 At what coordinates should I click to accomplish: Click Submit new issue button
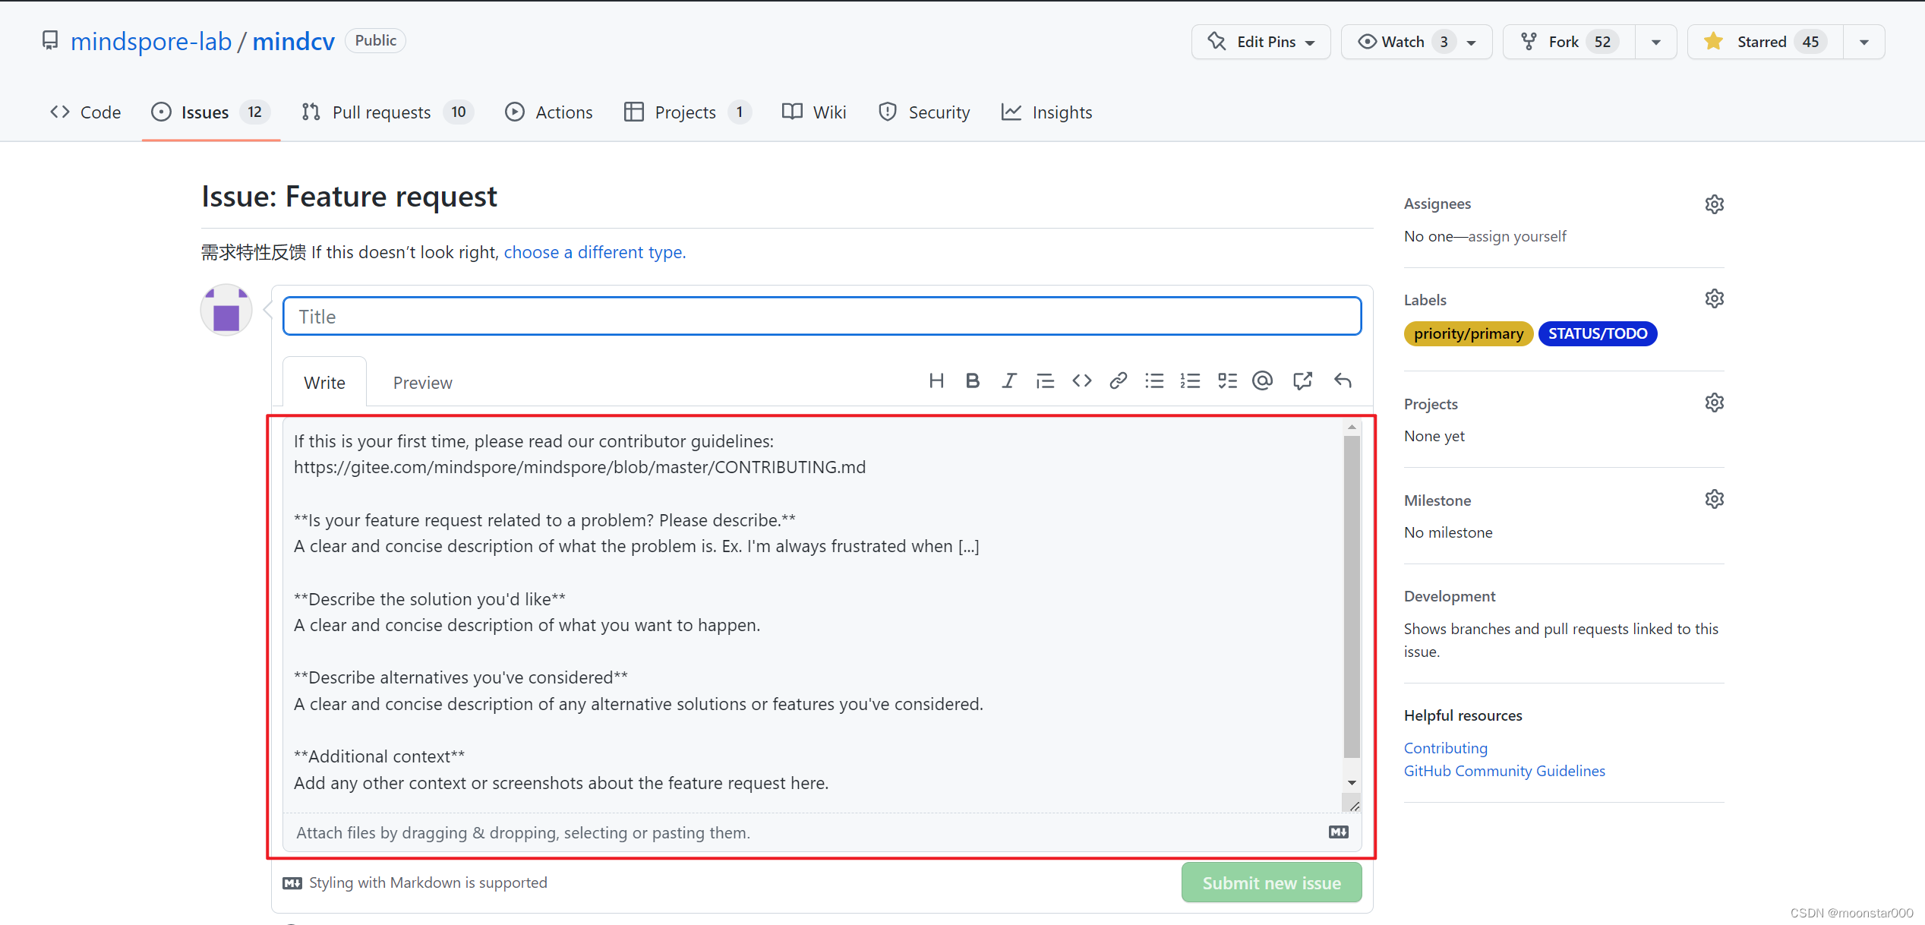1271,882
